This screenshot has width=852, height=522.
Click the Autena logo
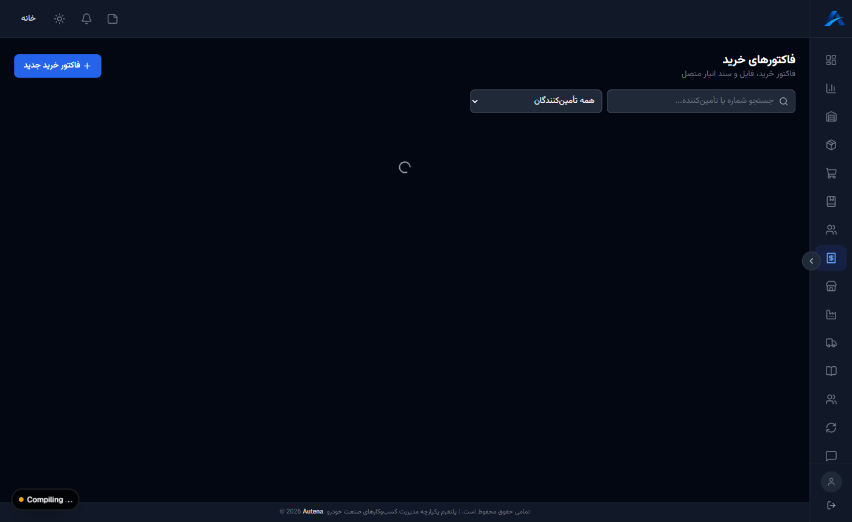[x=834, y=18]
